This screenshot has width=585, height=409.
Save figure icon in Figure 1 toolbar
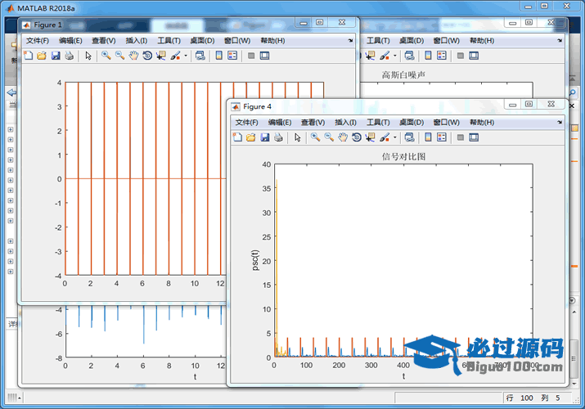click(56, 56)
